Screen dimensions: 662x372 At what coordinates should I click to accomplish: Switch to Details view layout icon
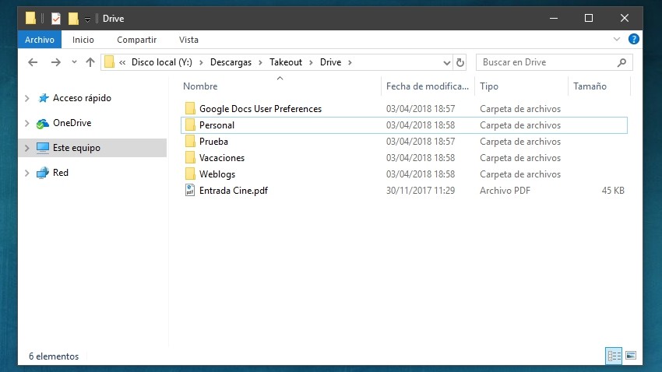click(x=614, y=356)
